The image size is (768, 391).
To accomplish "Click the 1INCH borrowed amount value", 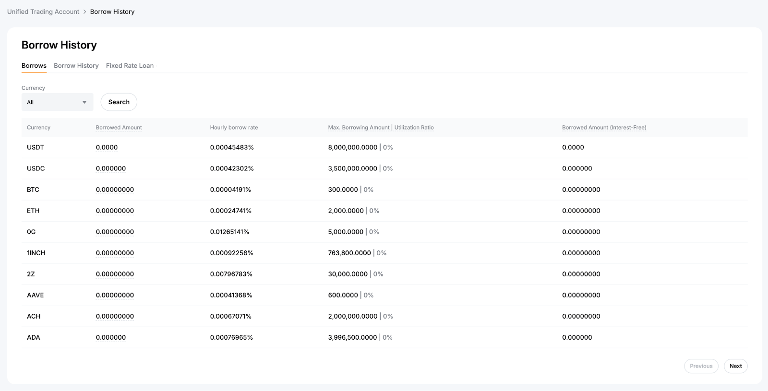I will click(115, 253).
